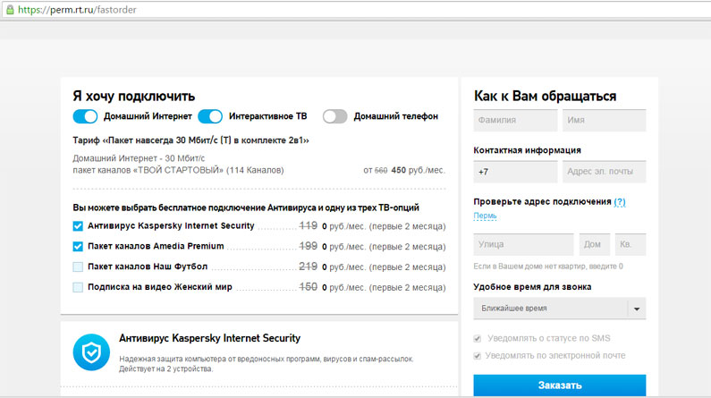Click the Заказать button
Image resolution: width=711 pixels, height=398 pixels.
(559, 385)
